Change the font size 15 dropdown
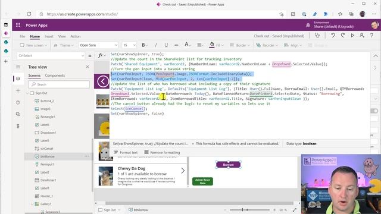Image resolution: width=381 pixels, height=214 pixels. [x=129, y=45]
